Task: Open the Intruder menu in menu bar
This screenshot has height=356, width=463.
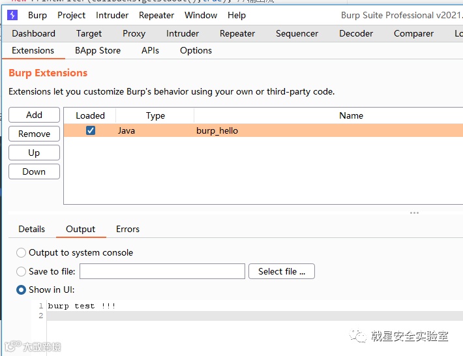Action: pyautogui.click(x=112, y=16)
